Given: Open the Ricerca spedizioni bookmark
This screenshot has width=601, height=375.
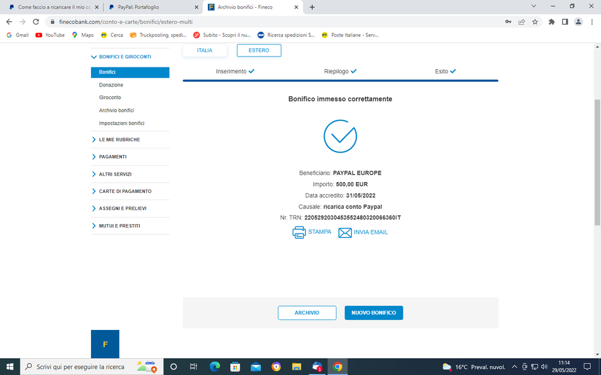Looking at the screenshot, I should tap(286, 35).
